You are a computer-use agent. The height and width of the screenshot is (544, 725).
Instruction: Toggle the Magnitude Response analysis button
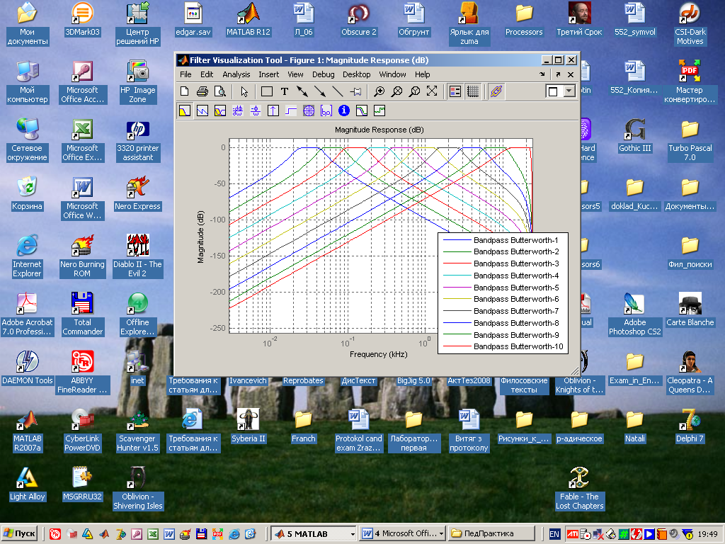pyautogui.click(x=185, y=111)
